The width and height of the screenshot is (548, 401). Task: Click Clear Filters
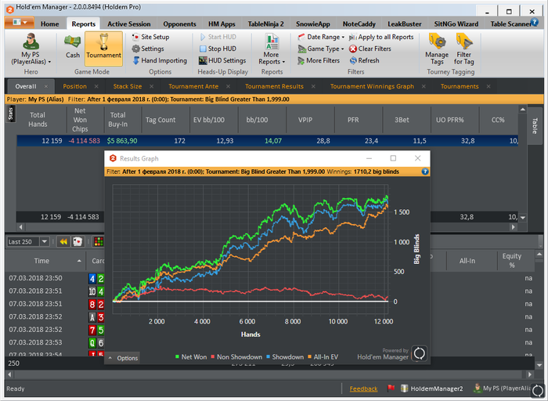[x=370, y=49]
